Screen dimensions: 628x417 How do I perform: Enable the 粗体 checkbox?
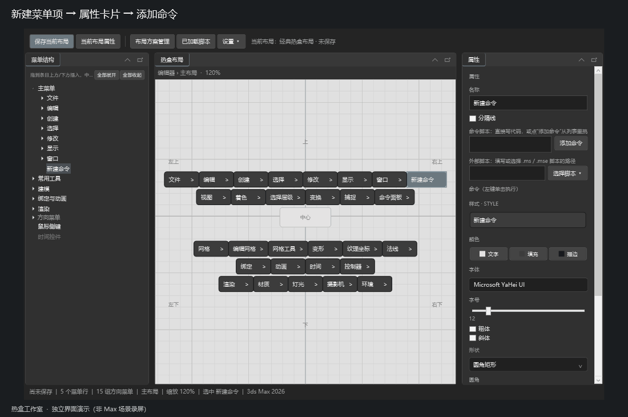tap(473, 329)
